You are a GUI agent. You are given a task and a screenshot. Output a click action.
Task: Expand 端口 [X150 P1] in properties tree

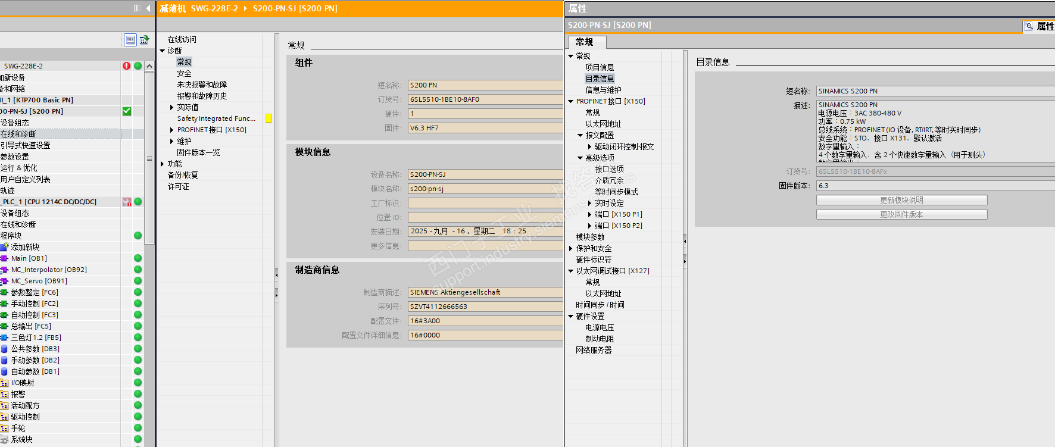[x=589, y=214]
